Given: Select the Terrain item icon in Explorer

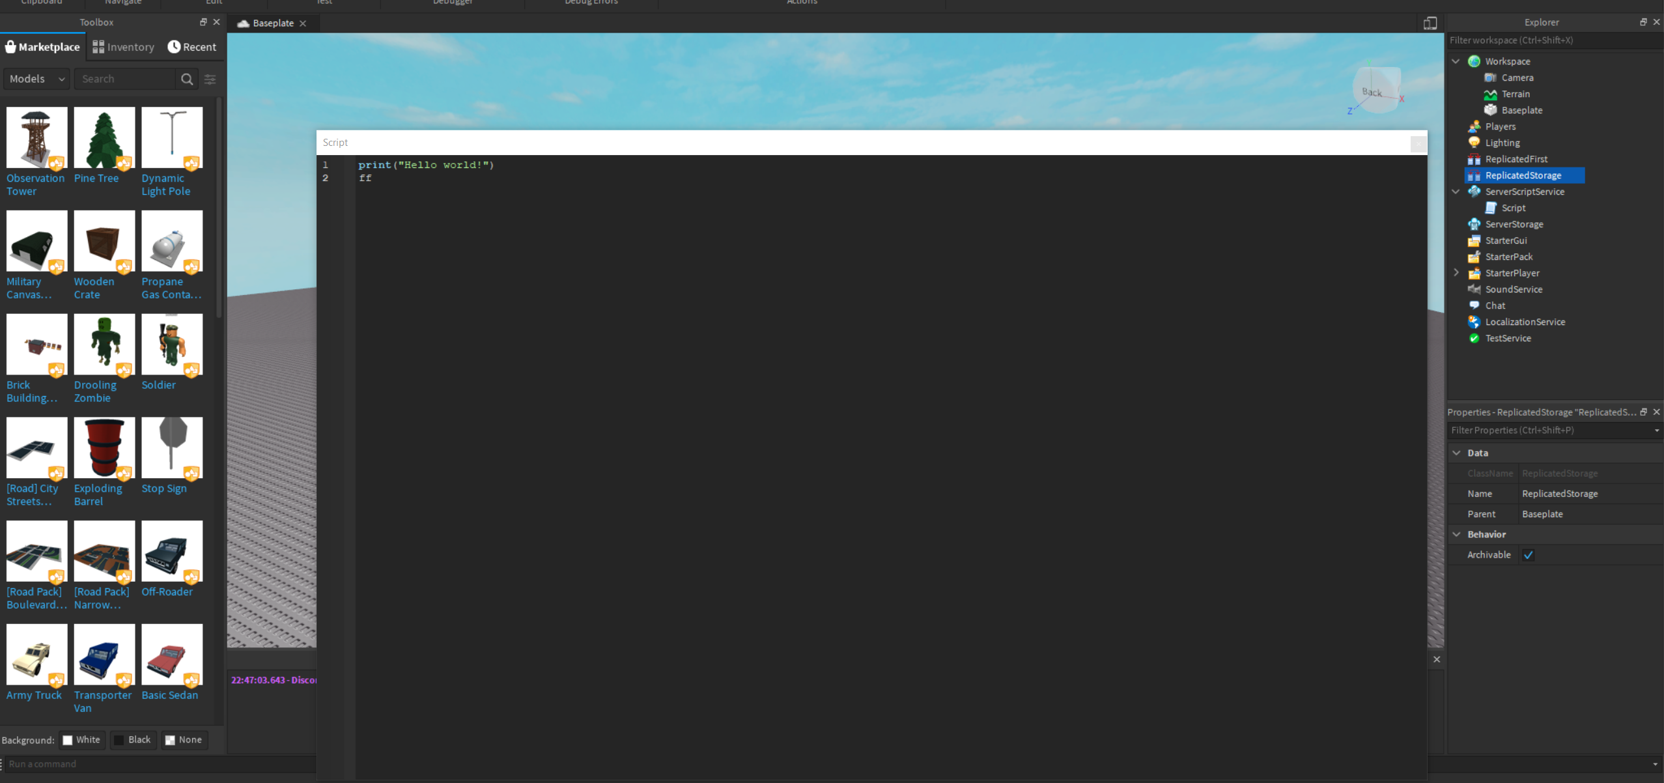Looking at the screenshot, I should (x=1490, y=94).
